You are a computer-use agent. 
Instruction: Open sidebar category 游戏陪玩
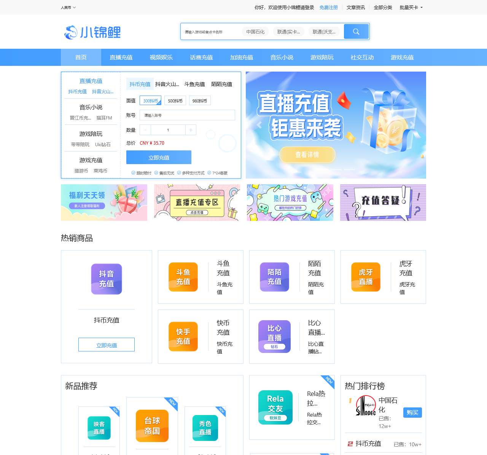[x=91, y=134]
